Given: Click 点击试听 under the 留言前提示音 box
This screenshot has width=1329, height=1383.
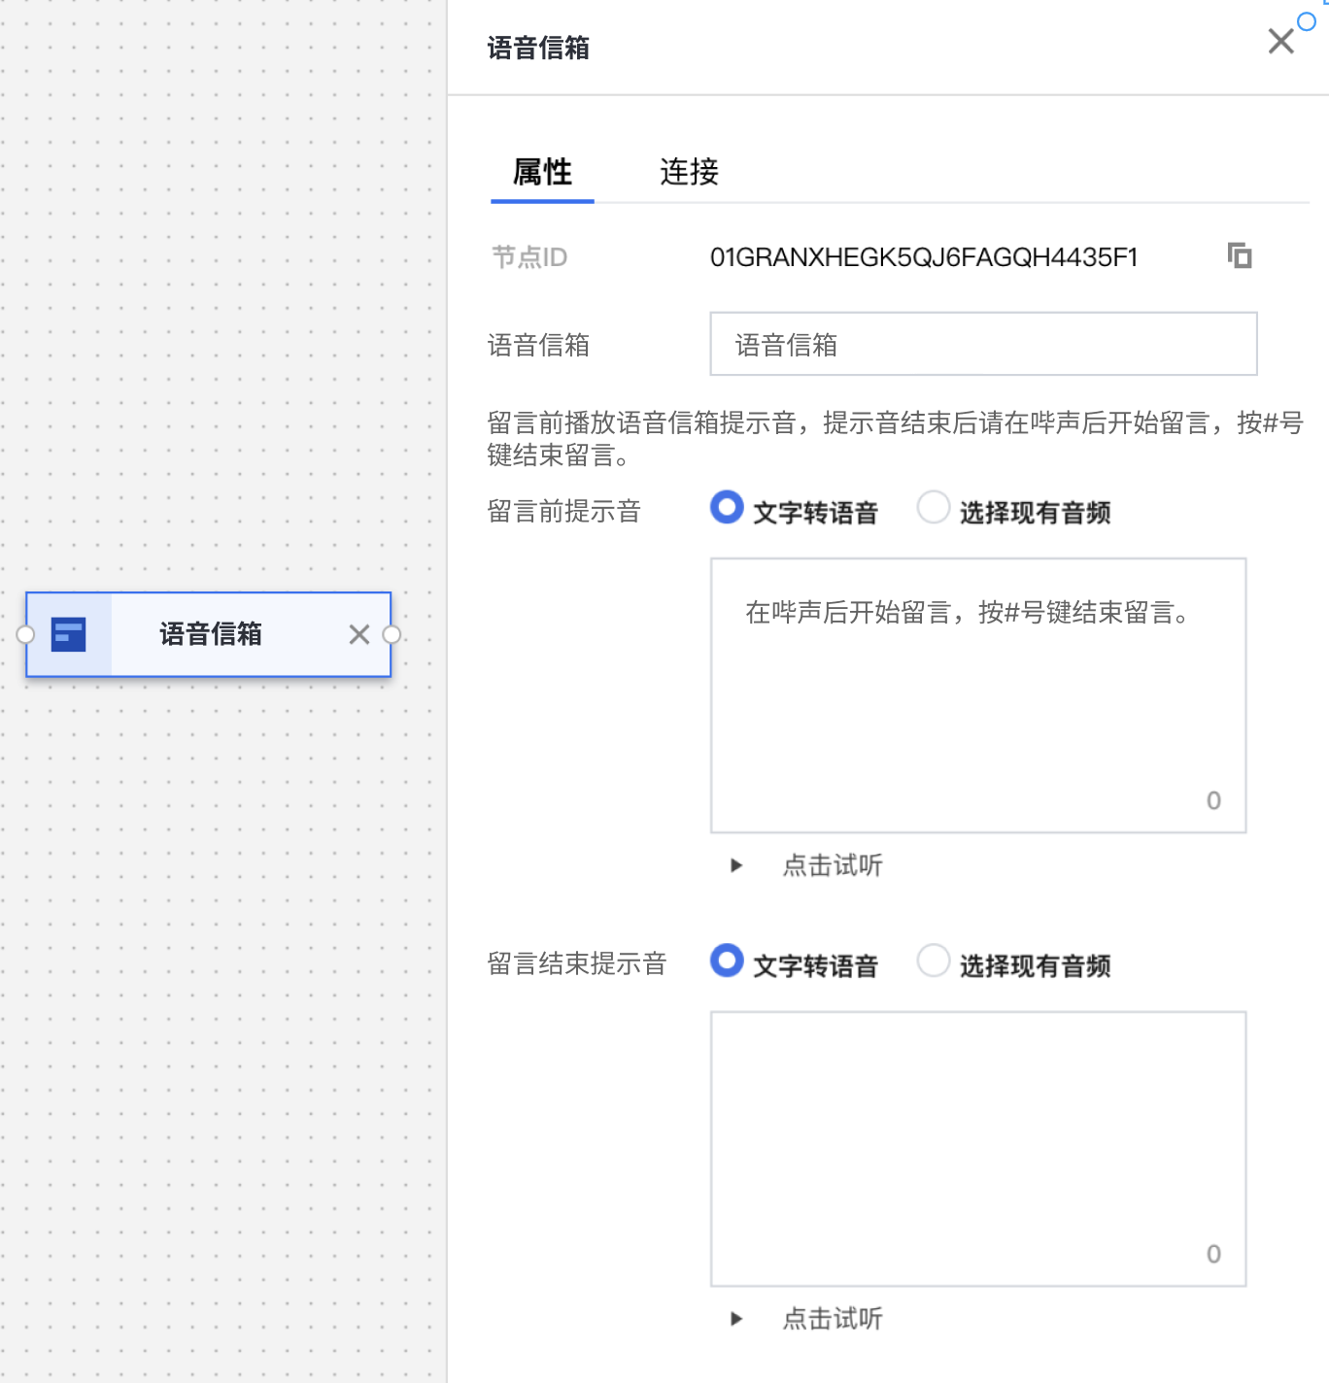Looking at the screenshot, I should coord(833,865).
